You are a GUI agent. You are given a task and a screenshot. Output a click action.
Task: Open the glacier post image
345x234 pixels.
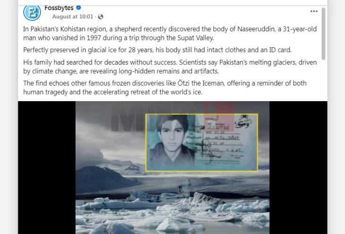click(x=172, y=167)
